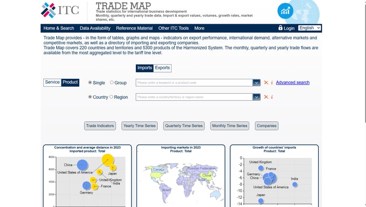Select the Single radio button
This screenshot has width=366, height=207.
(90, 82)
